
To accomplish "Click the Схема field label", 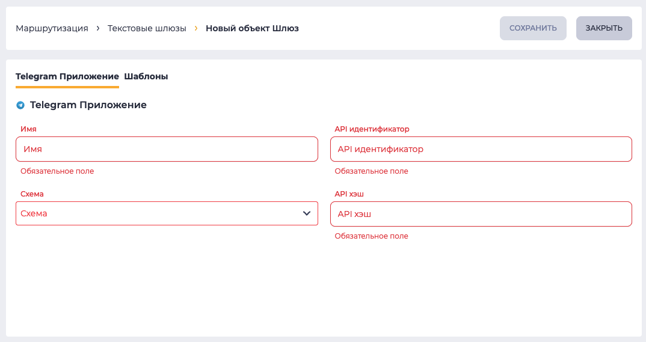I will tap(32, 194).
